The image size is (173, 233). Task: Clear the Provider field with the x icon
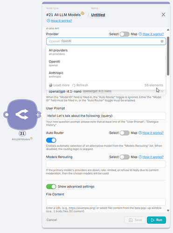162,41
